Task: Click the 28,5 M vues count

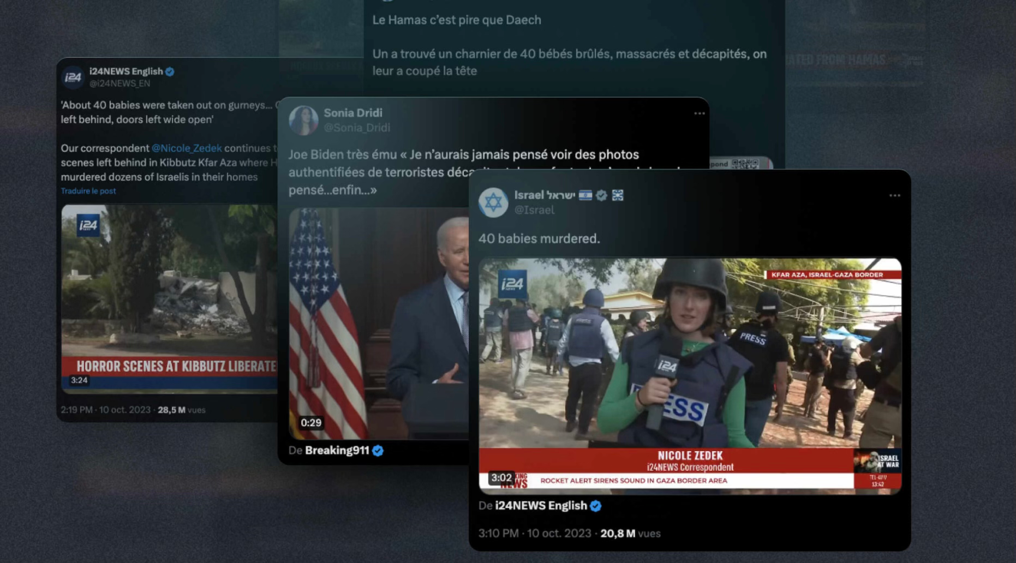Action: coord(182,410)
